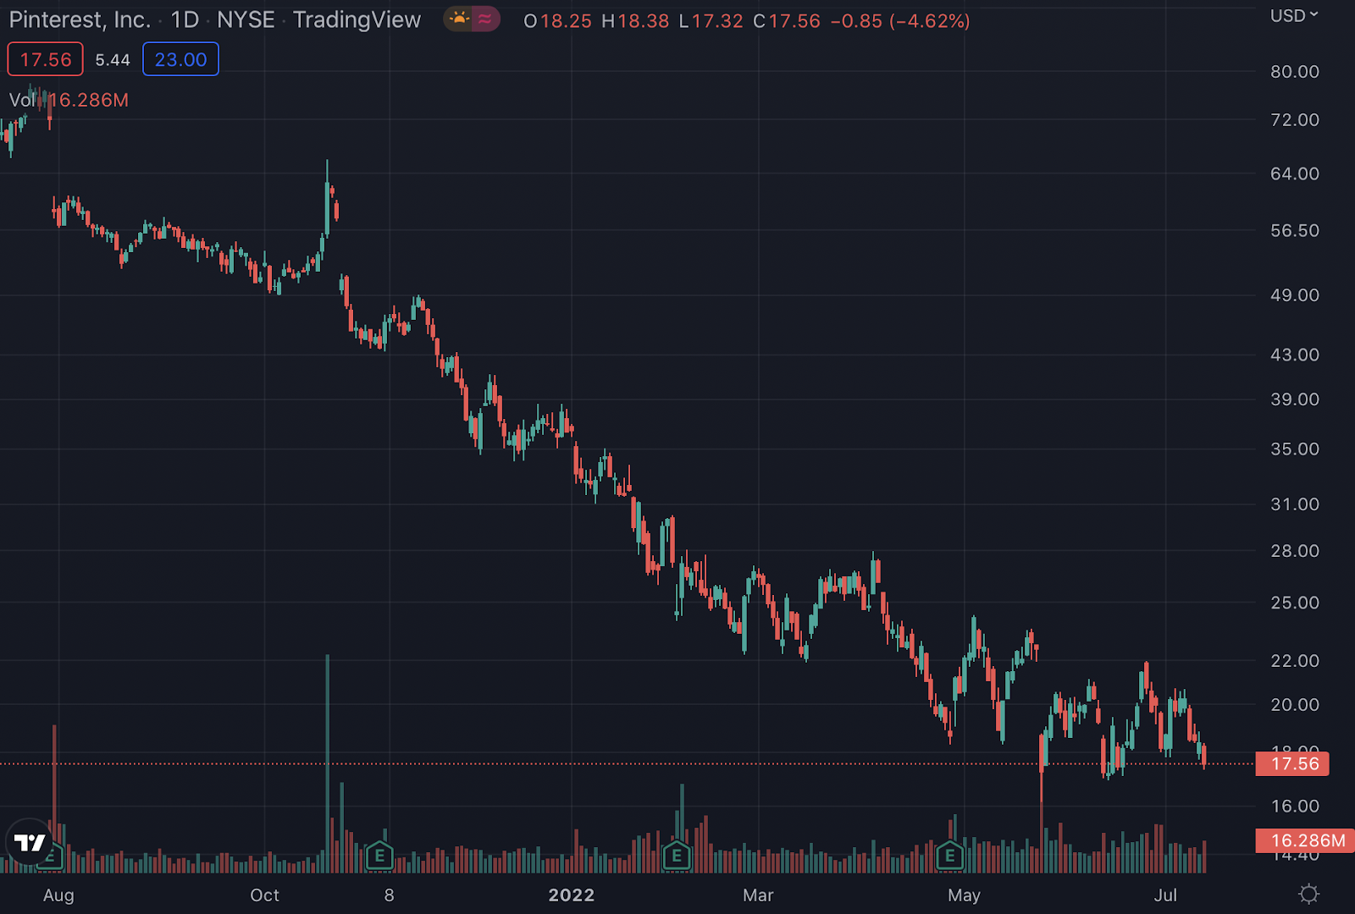This screenshot has width=1355, height=914.
Task: Click the 49.00 price axis label
Action: pyautogui.click(x=1295, y=295)
